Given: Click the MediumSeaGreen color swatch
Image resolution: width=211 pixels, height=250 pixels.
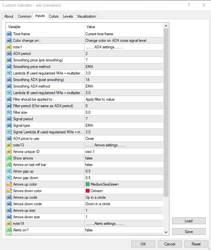Looking at the screenshot, I should [87, 184].
